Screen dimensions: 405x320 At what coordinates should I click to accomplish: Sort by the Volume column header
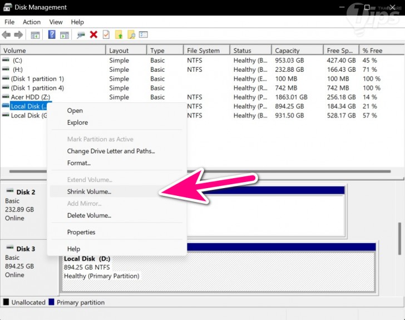[x=53, y=51]
